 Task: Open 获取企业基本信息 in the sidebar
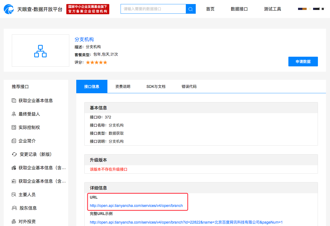36,101
